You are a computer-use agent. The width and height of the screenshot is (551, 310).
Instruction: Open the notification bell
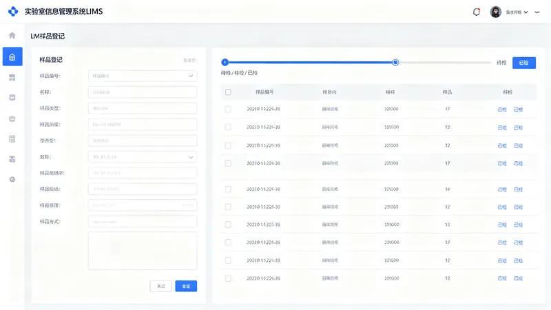(477, 12)
